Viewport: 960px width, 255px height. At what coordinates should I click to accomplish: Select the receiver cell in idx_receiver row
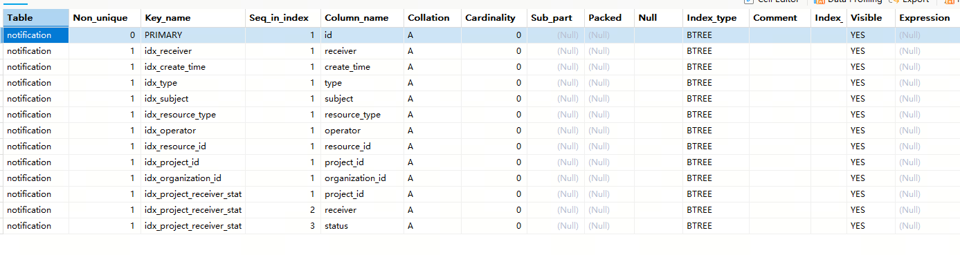pos(362,50)
